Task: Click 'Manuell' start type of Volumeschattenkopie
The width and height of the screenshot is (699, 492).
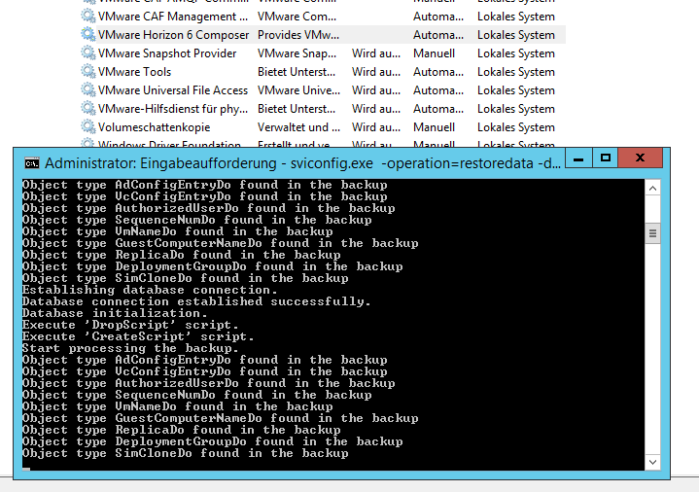Action: coord(435,127)
